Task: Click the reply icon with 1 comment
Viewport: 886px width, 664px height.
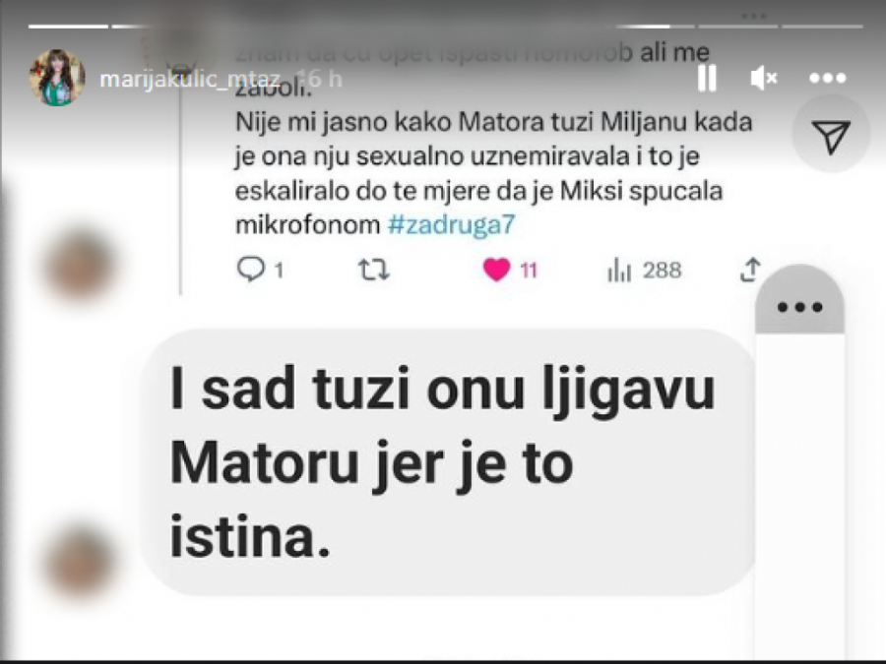Action: tap(260, 270)
